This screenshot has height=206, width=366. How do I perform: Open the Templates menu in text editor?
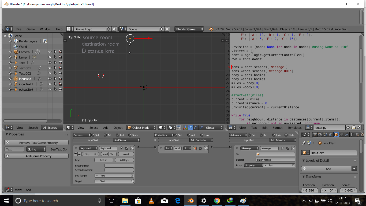point(294,128)
